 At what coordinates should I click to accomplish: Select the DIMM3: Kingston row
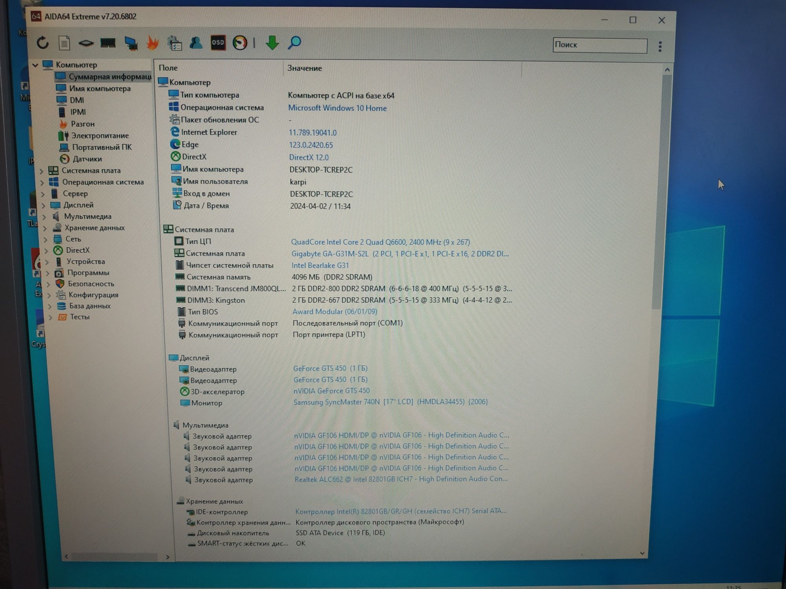(x=344, y=300)
